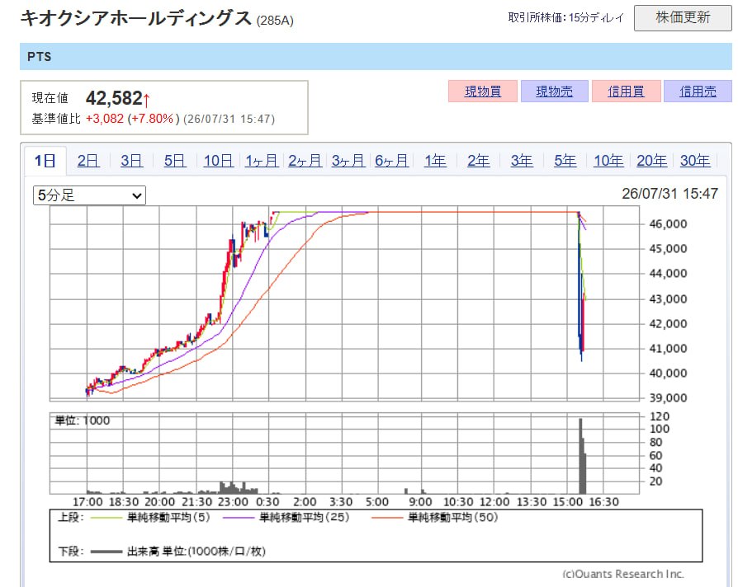Click the 17:00 time axis label
Image resolution: width=738 pixels, height=587 pixels.
click(88, 502)
